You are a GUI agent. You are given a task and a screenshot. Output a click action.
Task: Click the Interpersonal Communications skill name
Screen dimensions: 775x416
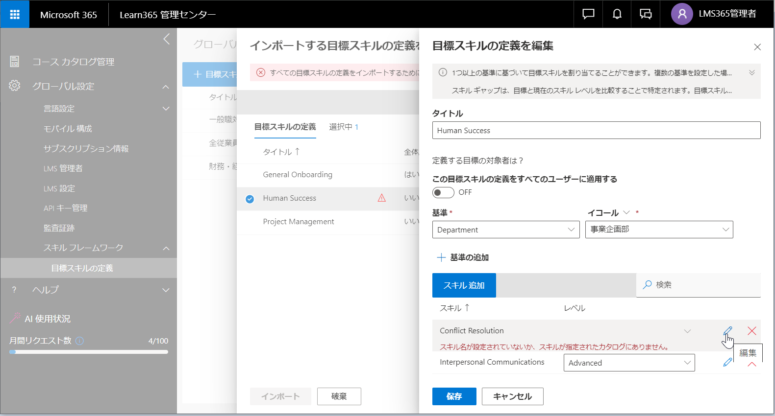pos(492,362)
